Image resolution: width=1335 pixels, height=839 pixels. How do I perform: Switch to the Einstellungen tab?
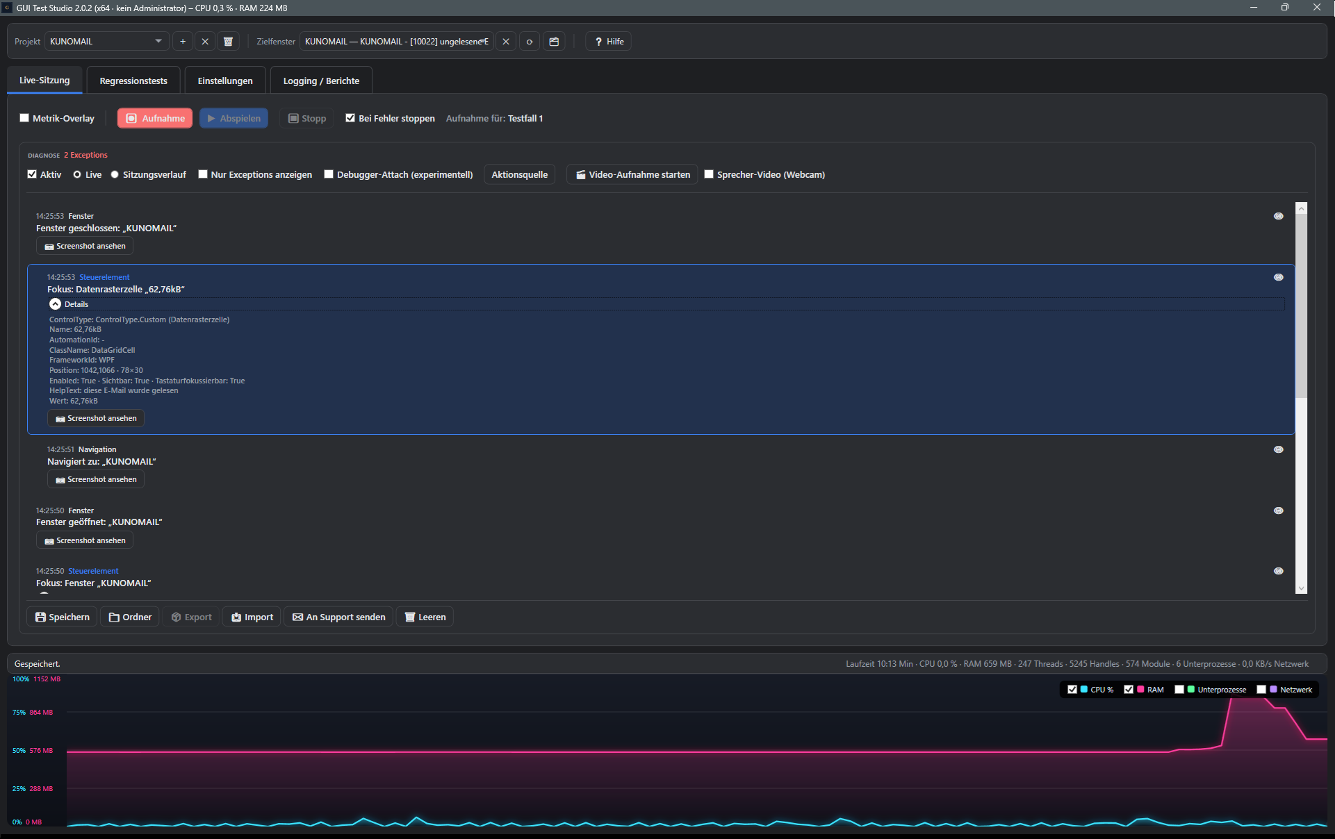[x=225, y=81]
